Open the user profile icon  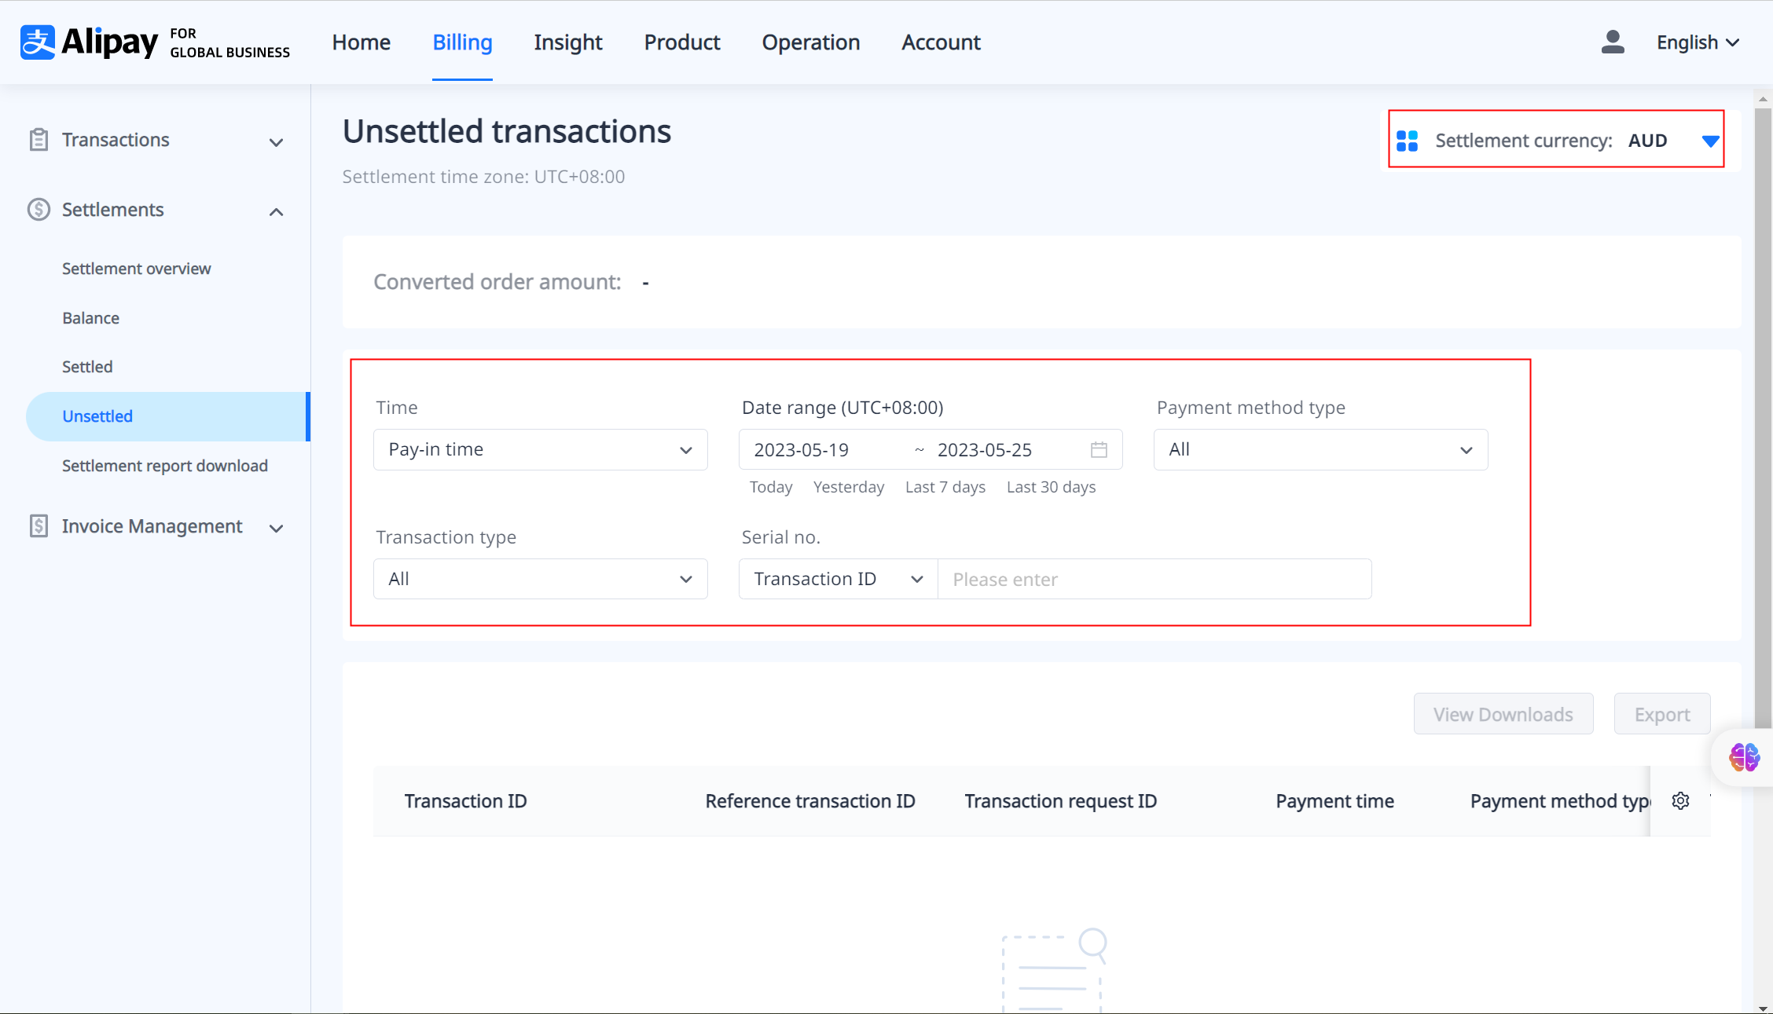1613,42
